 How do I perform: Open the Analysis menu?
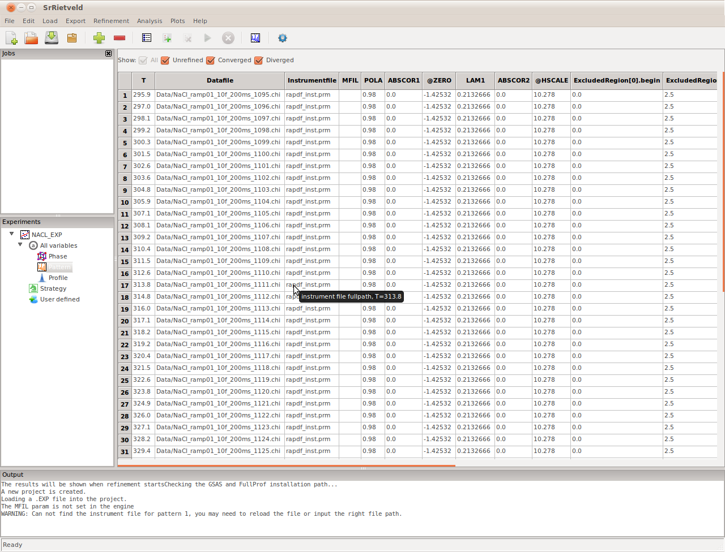tap(150, 21)
